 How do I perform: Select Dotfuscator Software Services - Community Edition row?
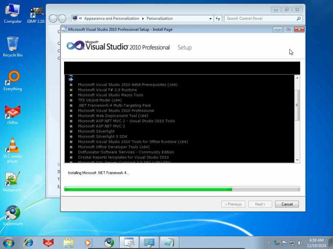coord(126,152)
